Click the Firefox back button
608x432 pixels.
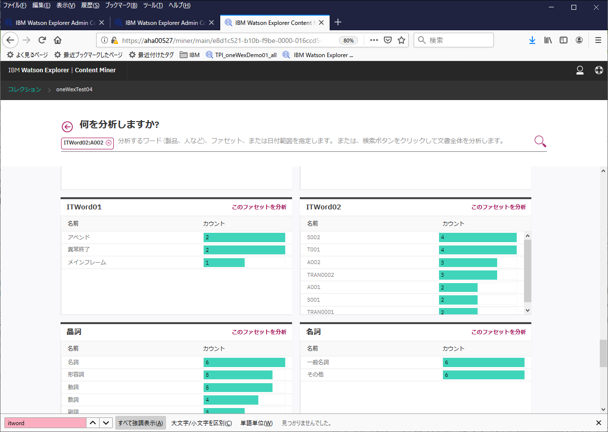tap(11, 40)
